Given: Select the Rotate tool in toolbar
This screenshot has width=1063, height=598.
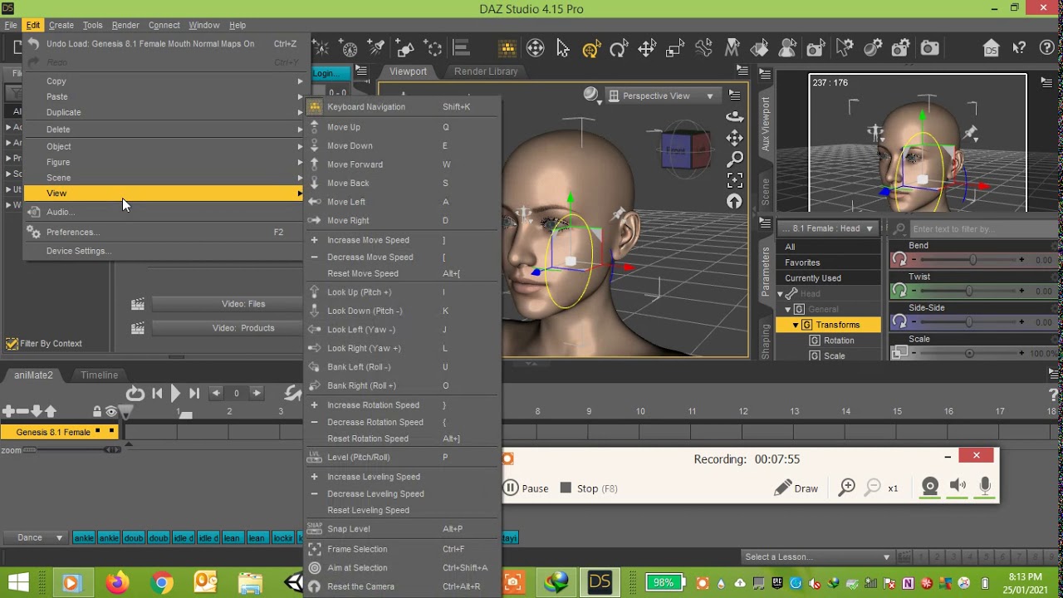Looking at the screenshot, I should point(619,49).
